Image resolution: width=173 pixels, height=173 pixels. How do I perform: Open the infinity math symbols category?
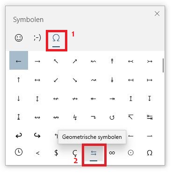pyautogui.click(x=112, y=153)
